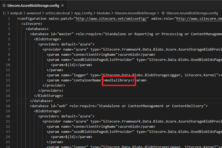Click the </providers> tag on line 15
Viewport: 222px width, 148px height.
coord(50,91)
